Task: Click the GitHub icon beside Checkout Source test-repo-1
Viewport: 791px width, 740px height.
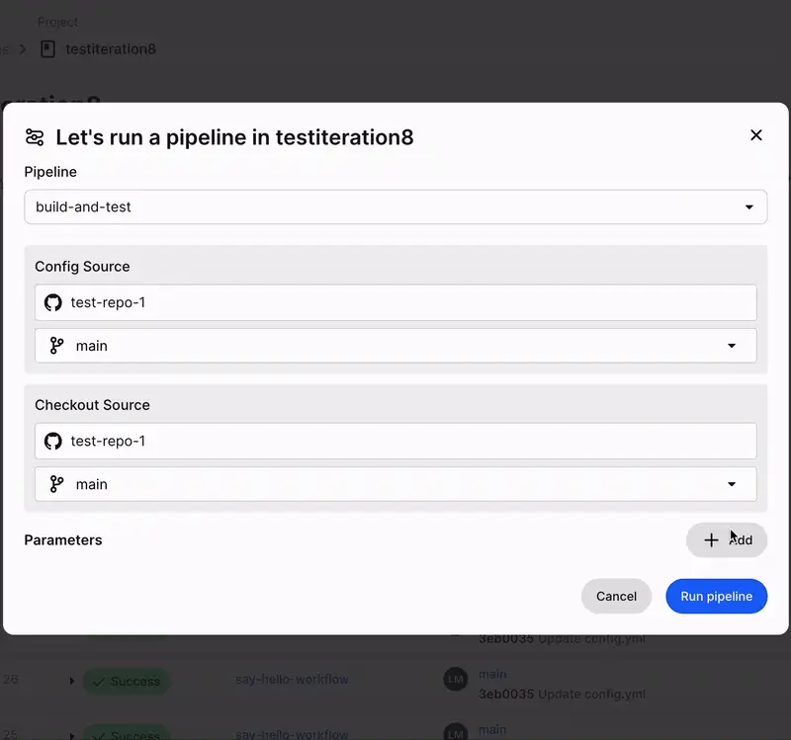Action: click(x=52, y=441)
